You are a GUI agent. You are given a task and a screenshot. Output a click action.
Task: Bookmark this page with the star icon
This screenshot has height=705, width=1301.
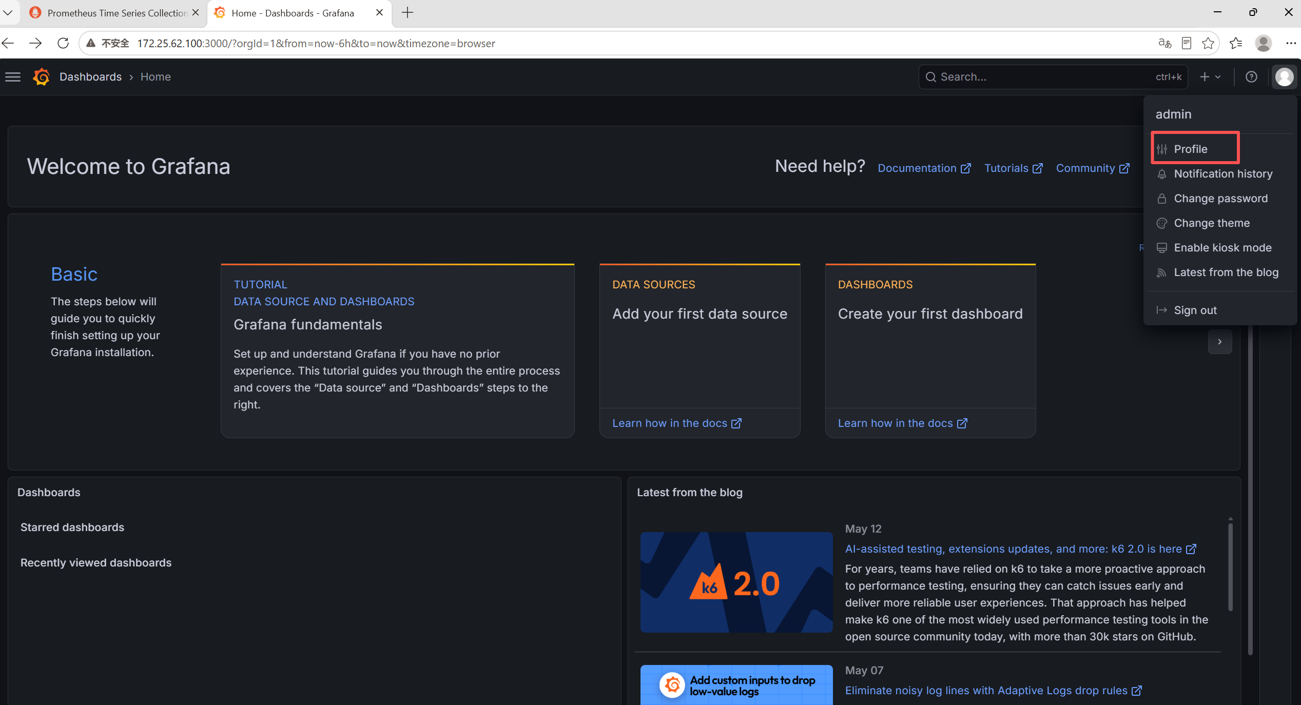click(1208, 43)
